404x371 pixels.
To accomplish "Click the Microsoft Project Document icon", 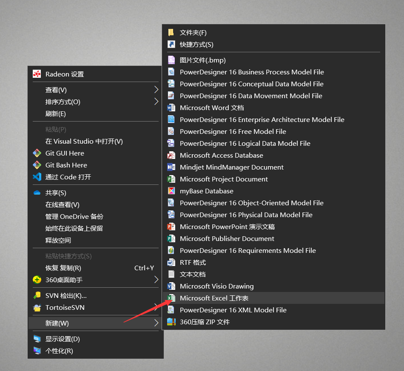I will [x=171, y=179].
